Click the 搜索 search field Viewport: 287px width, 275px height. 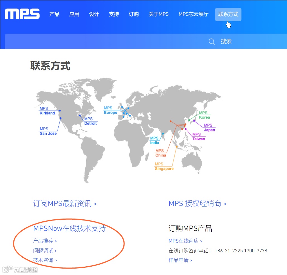[146, 41]
